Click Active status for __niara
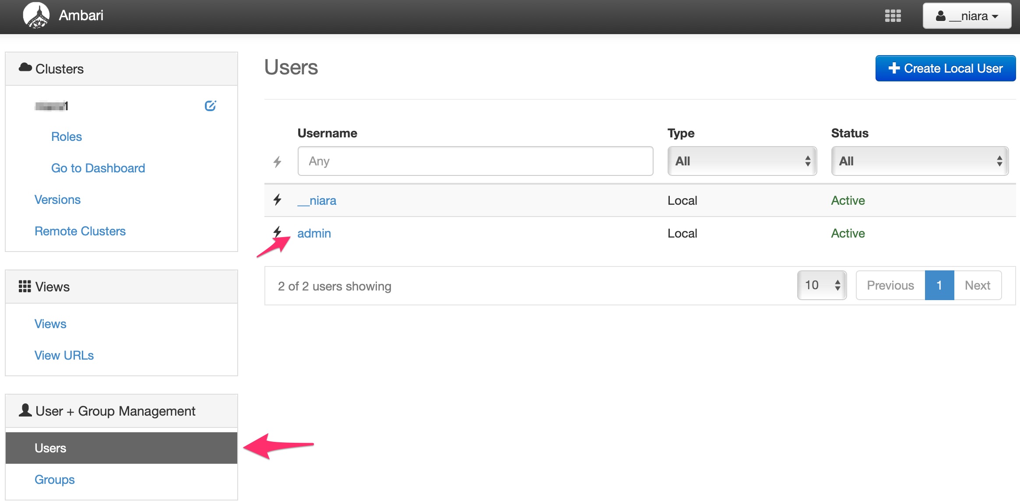The height and width of the screenshot is (504, 1020). pos(848,200)
